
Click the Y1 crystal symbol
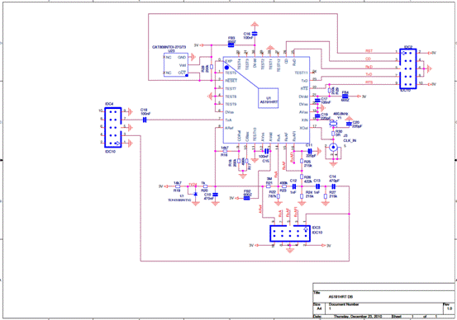tap(333, 124)
